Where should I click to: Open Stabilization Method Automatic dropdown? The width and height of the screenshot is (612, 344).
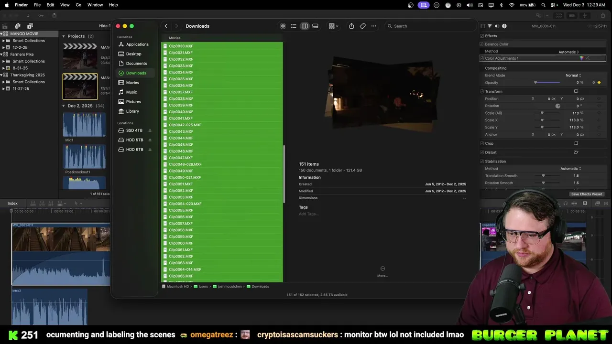coord(571,169)
